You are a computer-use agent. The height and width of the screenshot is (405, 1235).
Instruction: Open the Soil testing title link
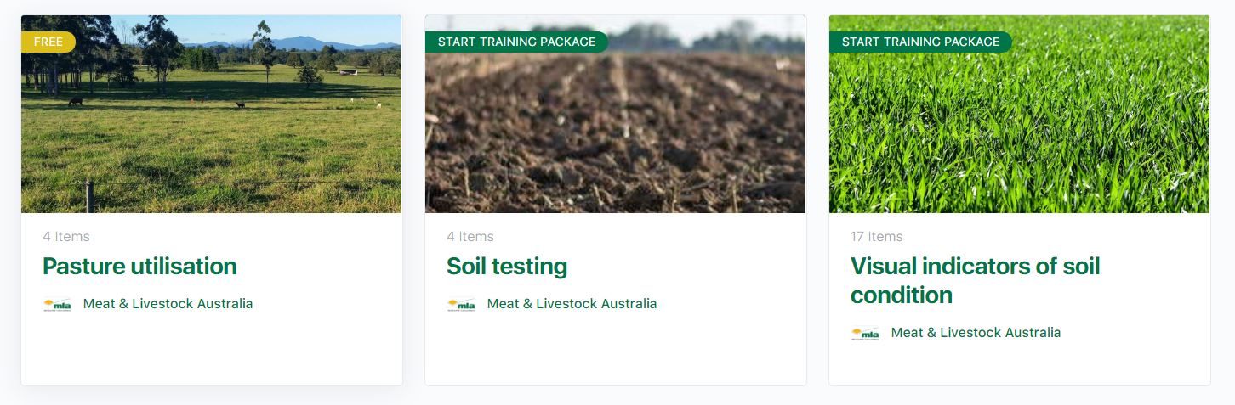[x=506, y=267]
